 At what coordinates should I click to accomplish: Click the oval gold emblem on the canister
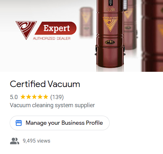point(110,43)
